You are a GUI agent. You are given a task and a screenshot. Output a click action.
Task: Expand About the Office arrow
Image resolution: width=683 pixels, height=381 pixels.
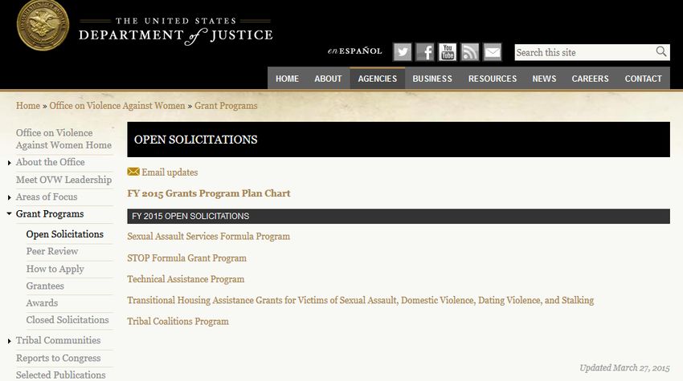[9, 163]
